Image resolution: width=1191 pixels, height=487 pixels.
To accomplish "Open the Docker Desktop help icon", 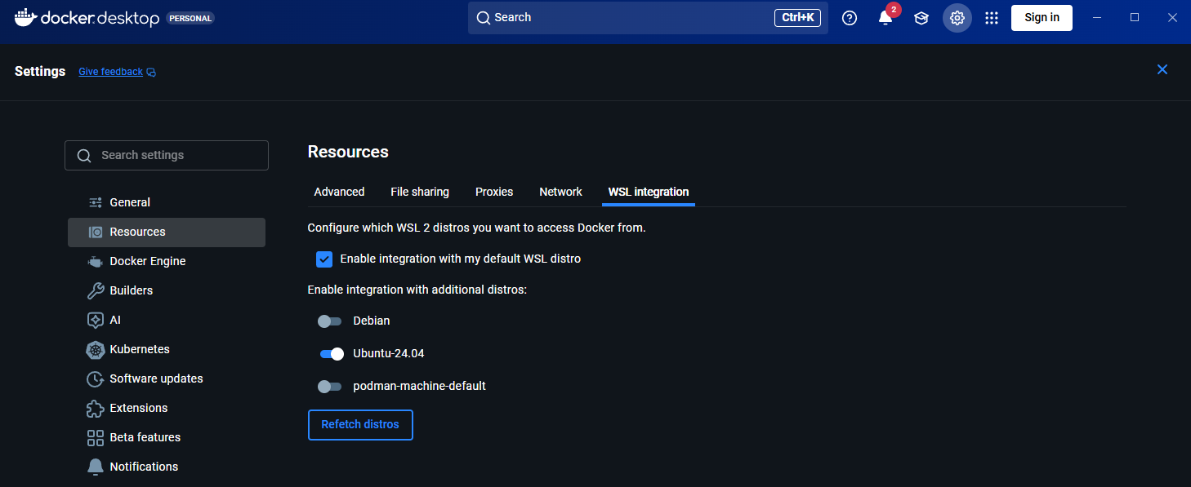I will [x=849, y=17].
